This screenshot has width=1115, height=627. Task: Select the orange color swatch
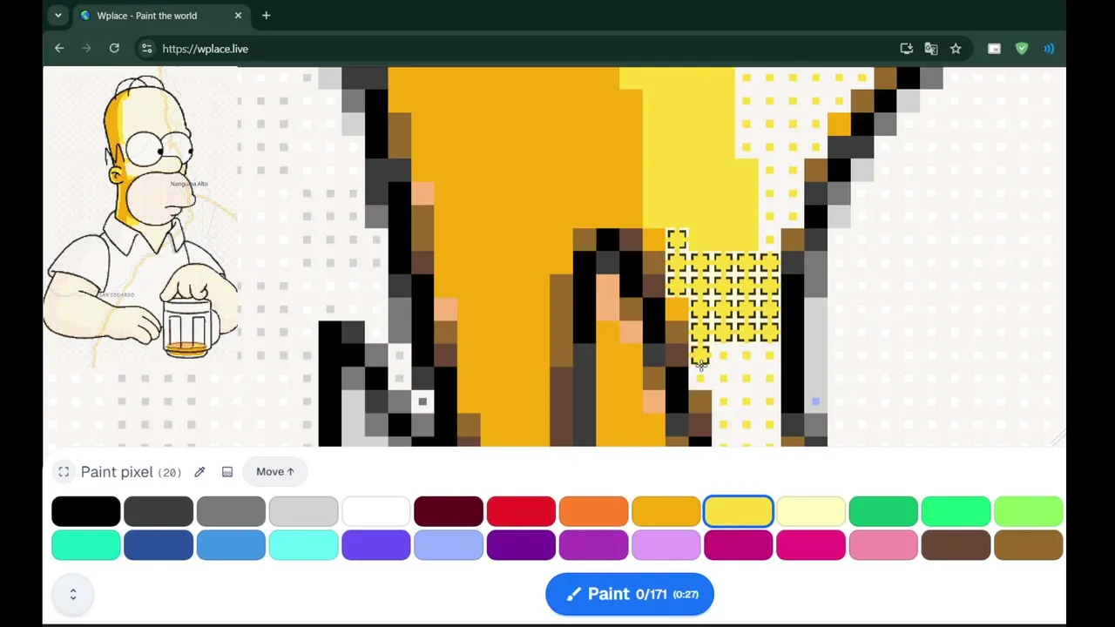(593, 511)
